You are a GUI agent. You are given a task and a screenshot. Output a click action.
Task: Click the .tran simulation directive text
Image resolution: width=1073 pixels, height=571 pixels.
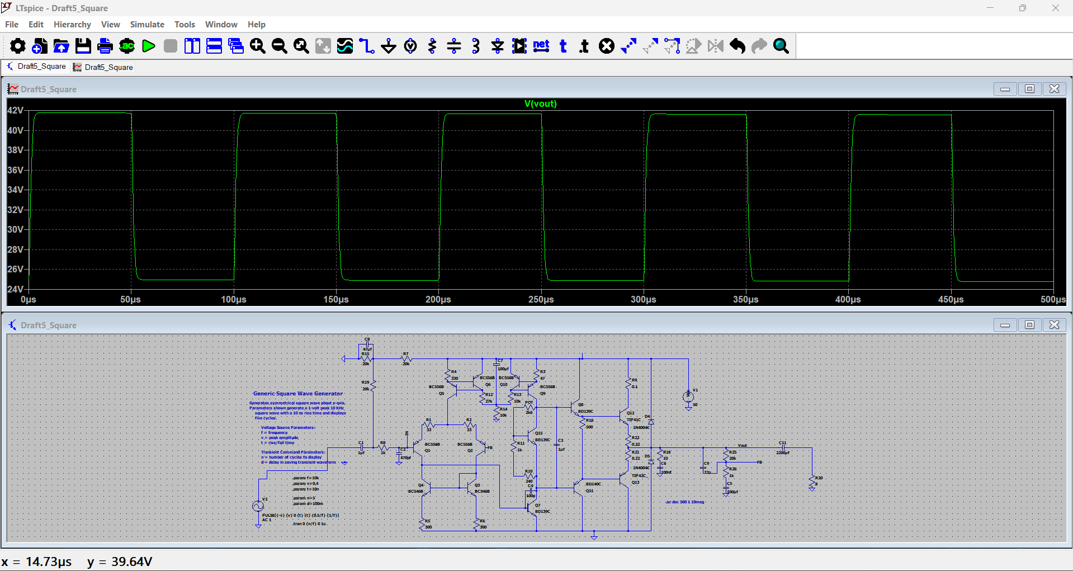coord(309,524)
